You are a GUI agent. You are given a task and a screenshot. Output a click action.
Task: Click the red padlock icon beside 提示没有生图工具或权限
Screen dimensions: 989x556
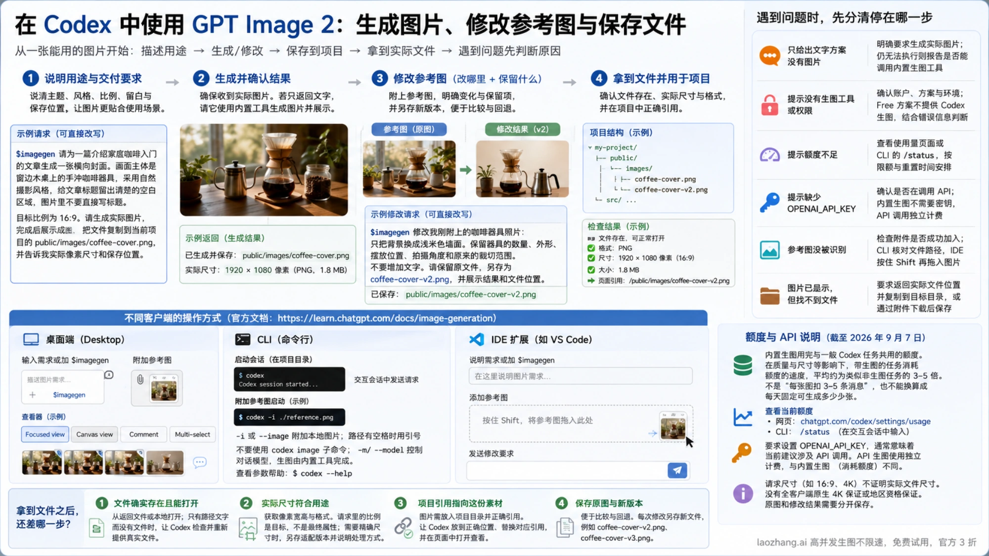click(769, 105)
